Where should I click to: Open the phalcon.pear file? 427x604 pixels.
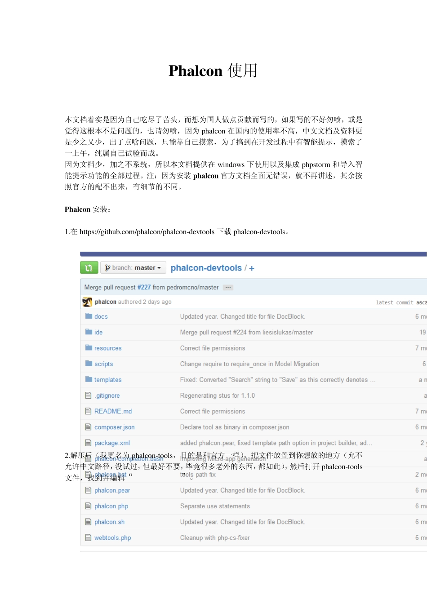(112, 490)
